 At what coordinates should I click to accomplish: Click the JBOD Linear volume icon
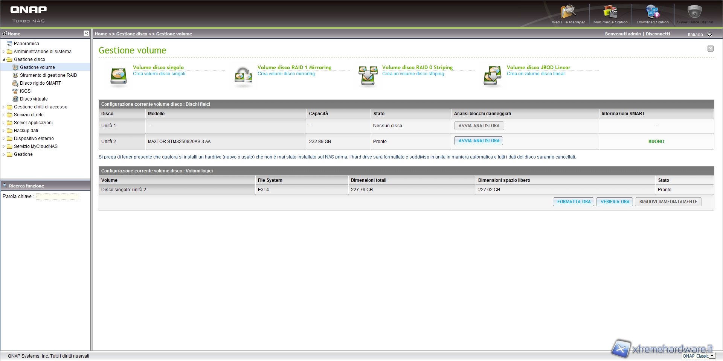[493, 76]
